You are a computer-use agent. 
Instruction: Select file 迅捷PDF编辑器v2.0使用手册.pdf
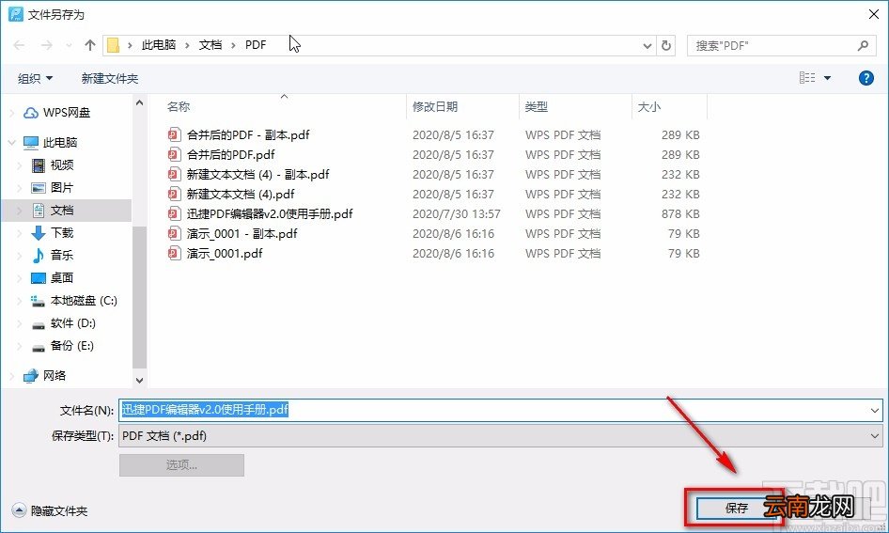tap(270, 213)
